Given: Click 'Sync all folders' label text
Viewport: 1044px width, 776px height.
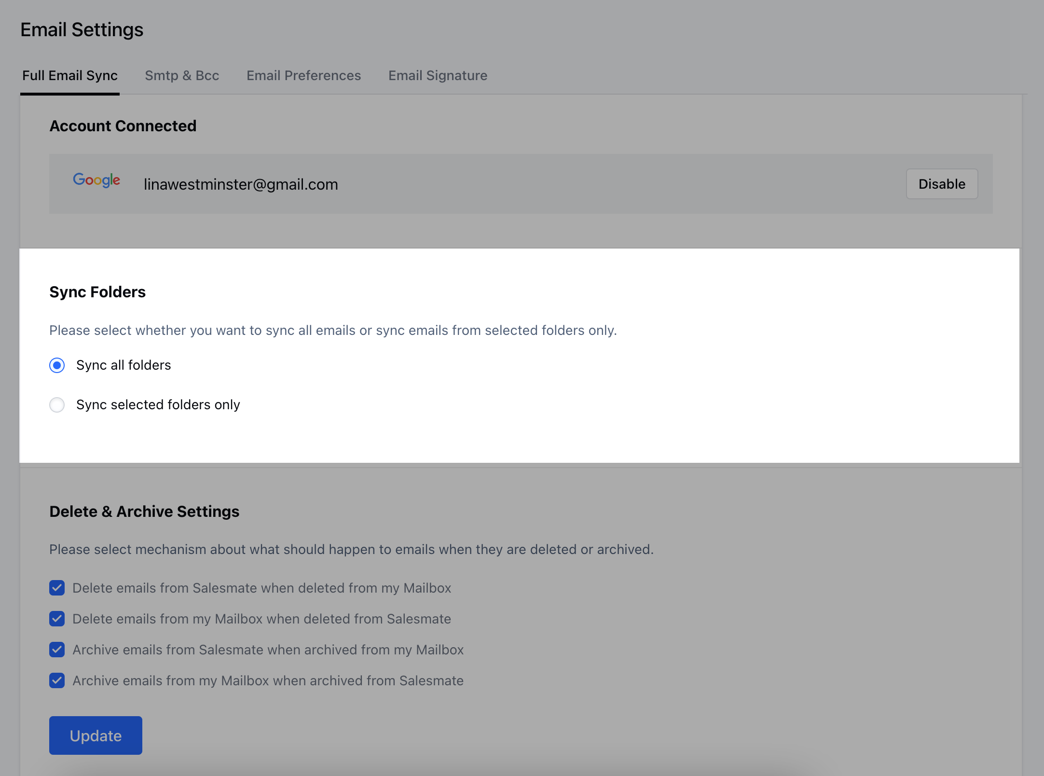Looking at the screenshot, I should click(x=124, y=365).
